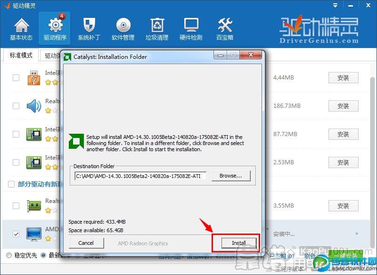Click the Realtek network card icon

tap(34, 206)
